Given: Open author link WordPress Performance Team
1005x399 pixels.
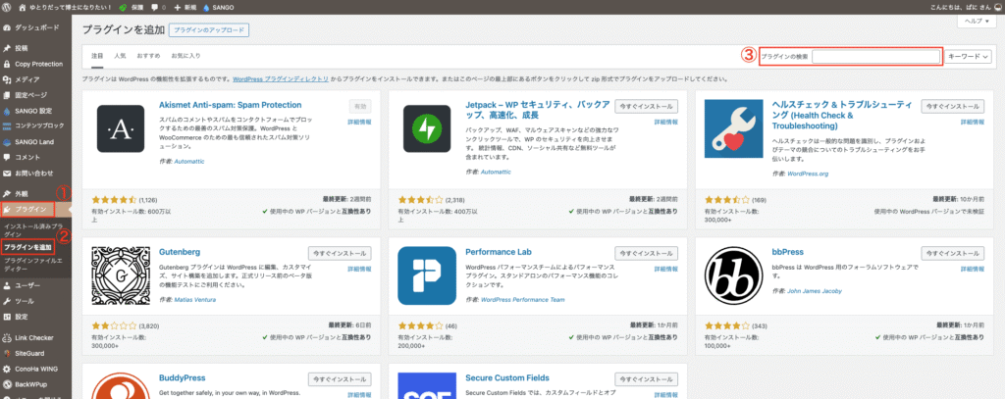Looking at the screenshot, I should coord(522,300).
